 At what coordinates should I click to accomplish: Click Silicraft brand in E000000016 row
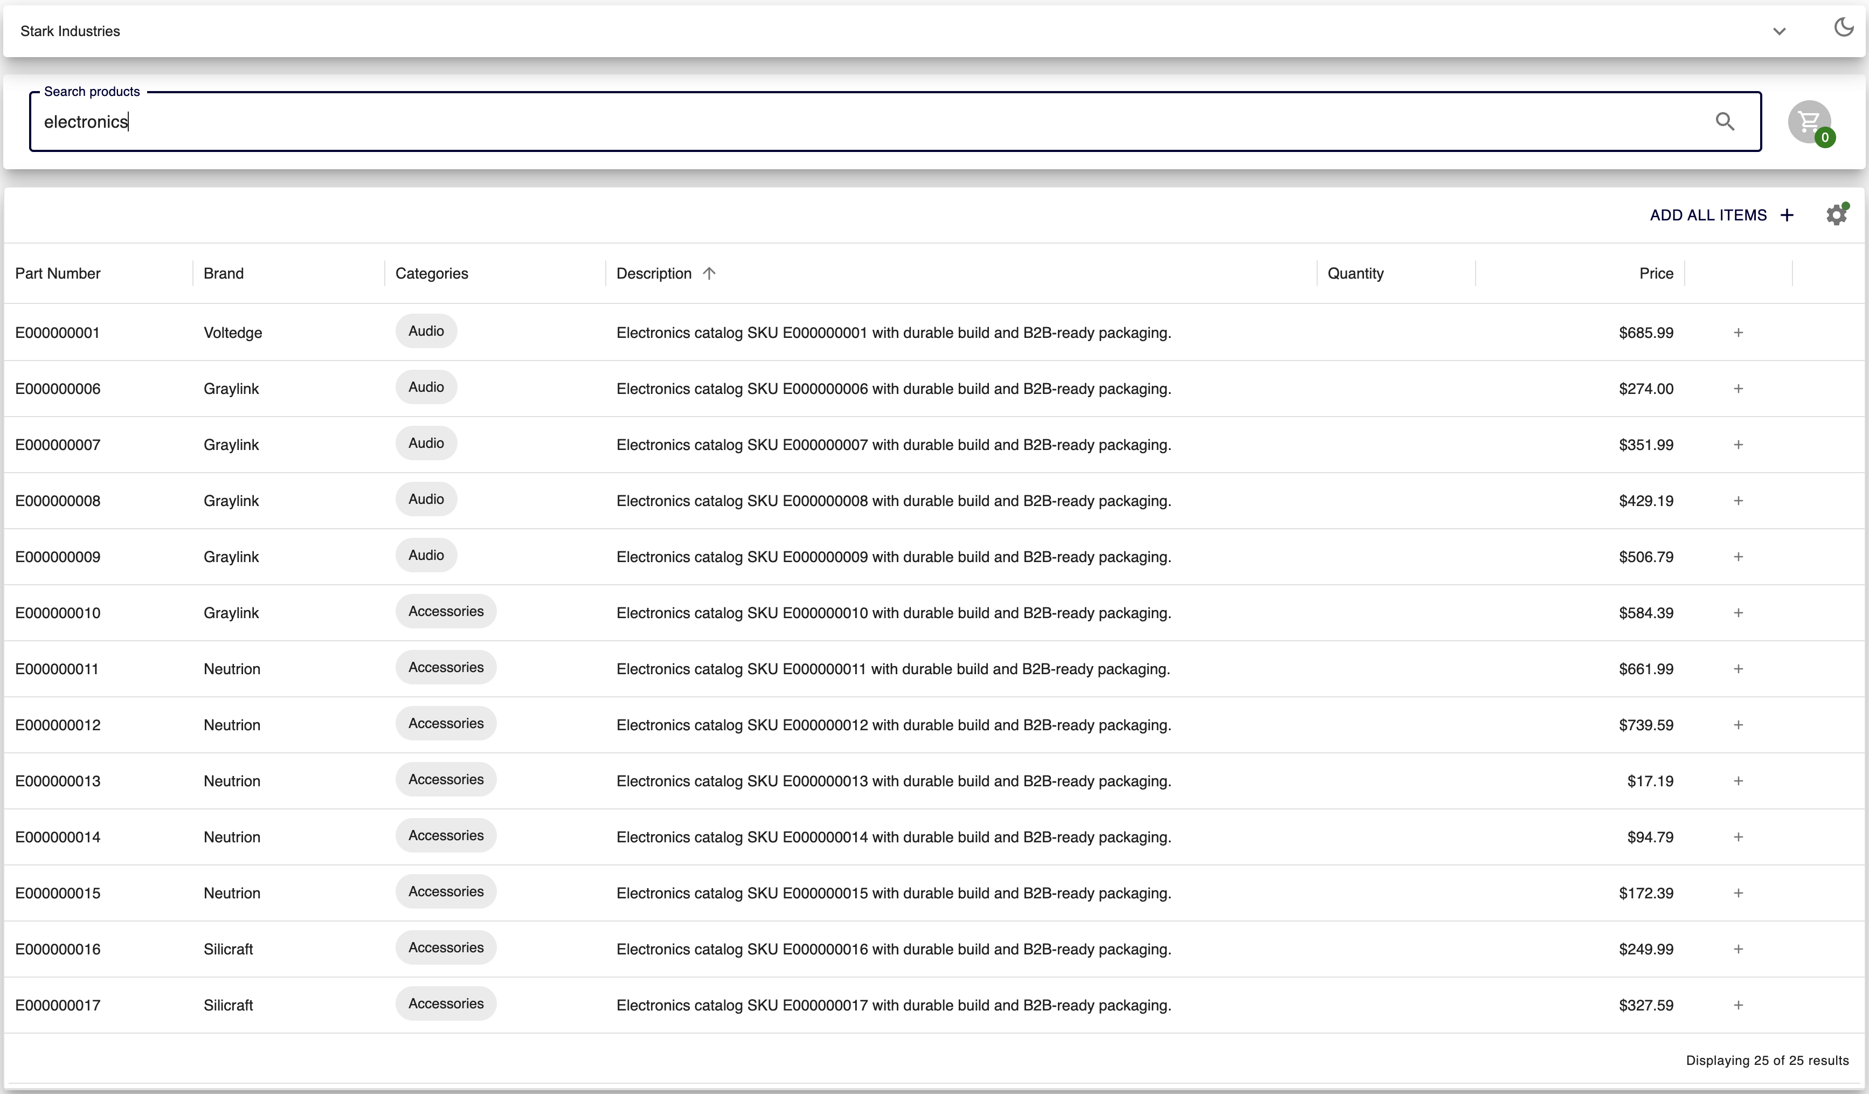(x=229, y=950)
